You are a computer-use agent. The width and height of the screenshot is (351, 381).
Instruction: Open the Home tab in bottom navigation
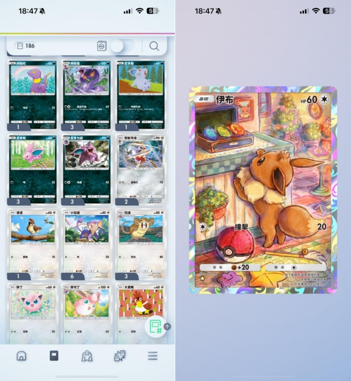(x=21, y=356)
